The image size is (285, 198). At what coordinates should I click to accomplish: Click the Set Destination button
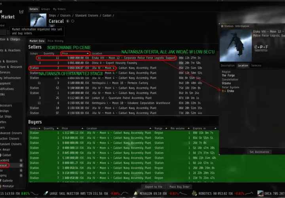[x=259, y=152]
